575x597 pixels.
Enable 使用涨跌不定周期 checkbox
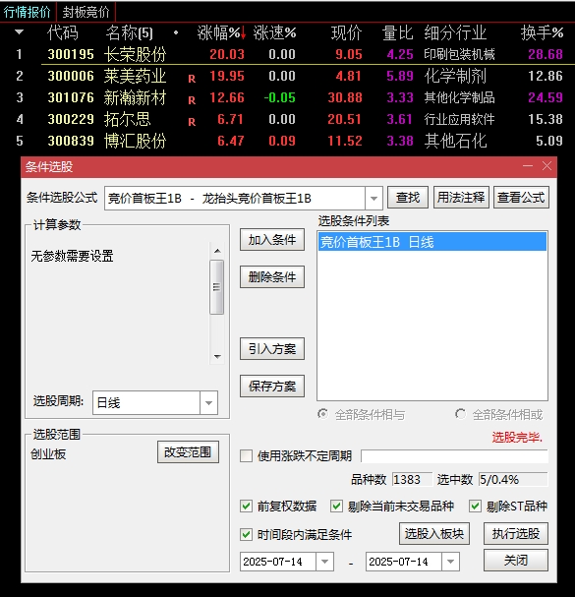point(246,455)
